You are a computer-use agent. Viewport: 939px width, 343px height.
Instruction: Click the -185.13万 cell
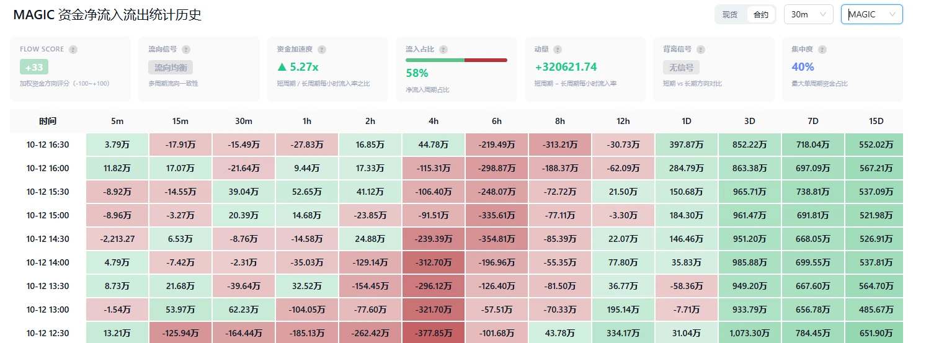coord(307,333)
